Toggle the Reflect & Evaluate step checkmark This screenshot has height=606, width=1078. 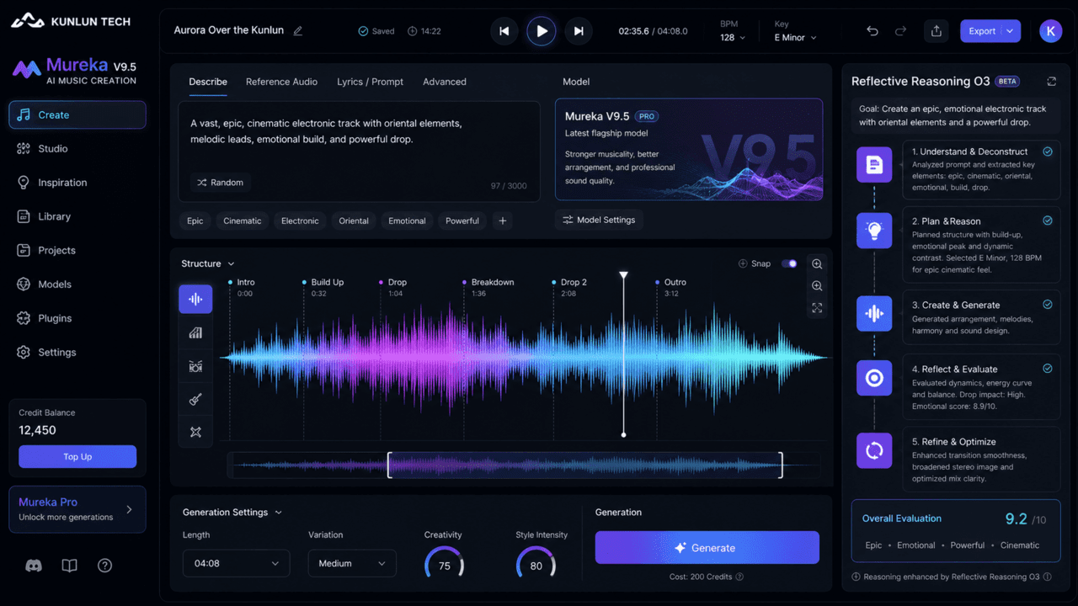point(1048,369)
